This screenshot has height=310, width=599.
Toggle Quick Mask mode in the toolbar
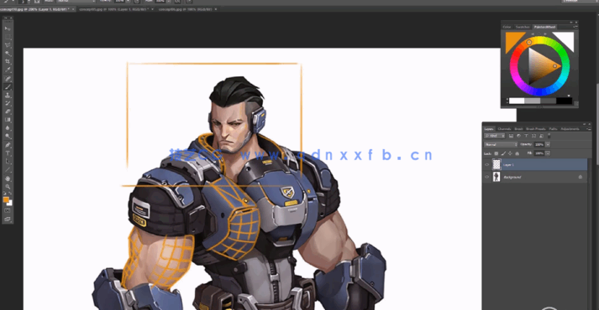pos(8,210)
